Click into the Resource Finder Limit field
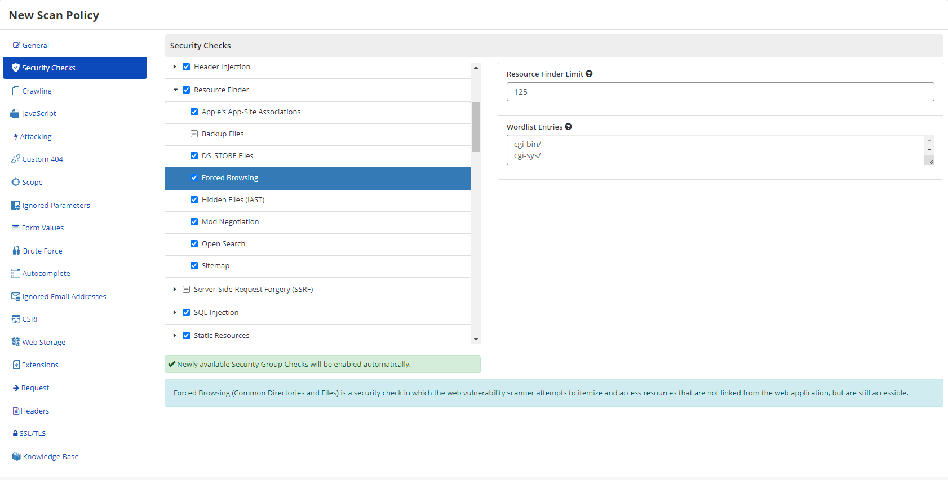 [720, 92]
